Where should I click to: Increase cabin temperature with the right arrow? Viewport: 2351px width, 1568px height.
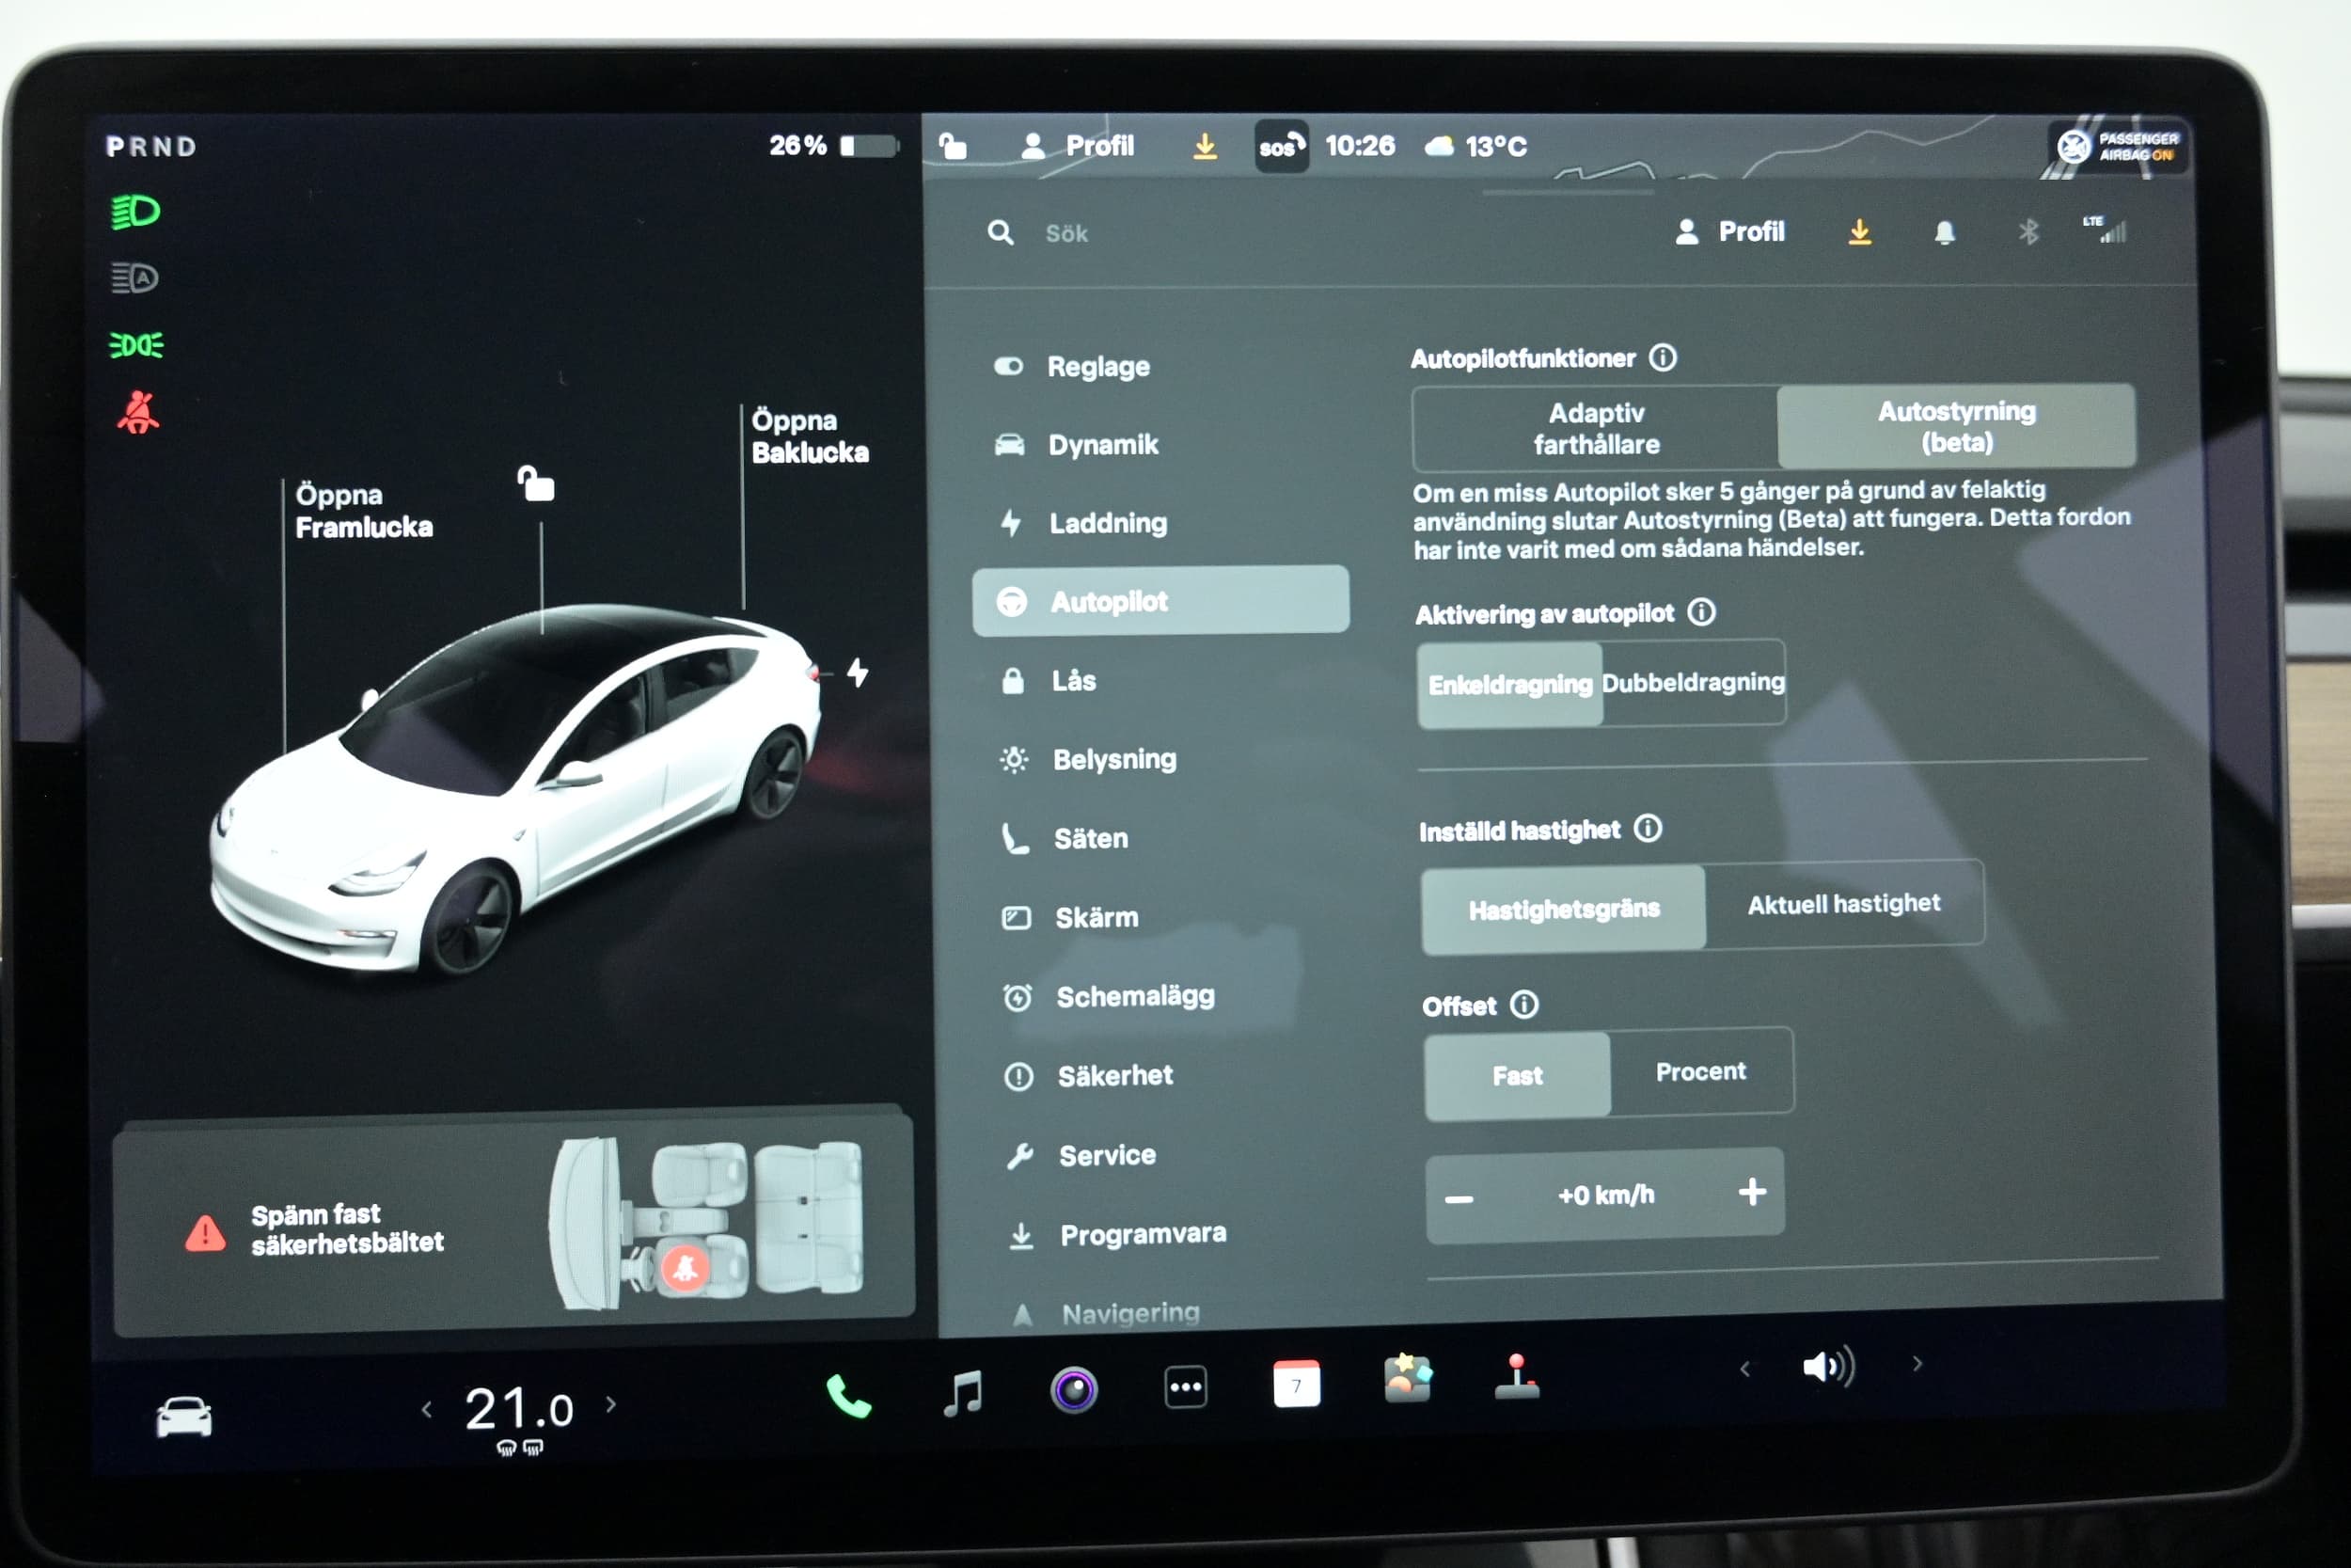(x=612, y=1405)
